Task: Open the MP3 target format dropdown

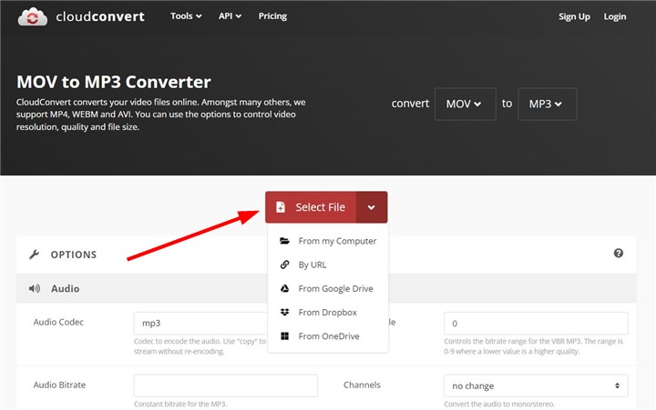Action: pos(548,104)
